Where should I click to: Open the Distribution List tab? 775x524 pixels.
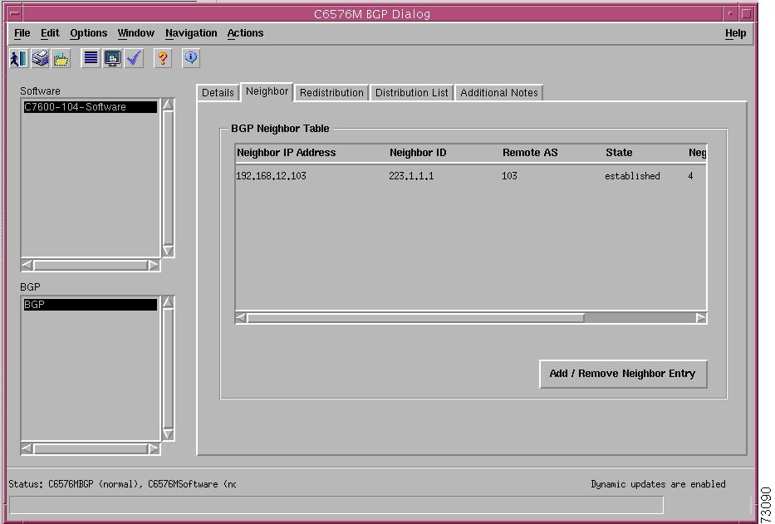click(412, 92)
